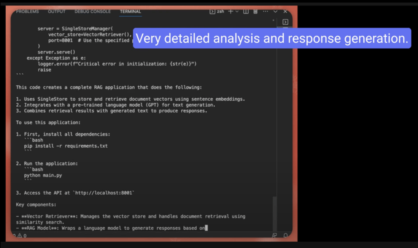Click the '**RAG Model**' line
418x248 pixels.
pyautogui.click(x=110, y=228)
